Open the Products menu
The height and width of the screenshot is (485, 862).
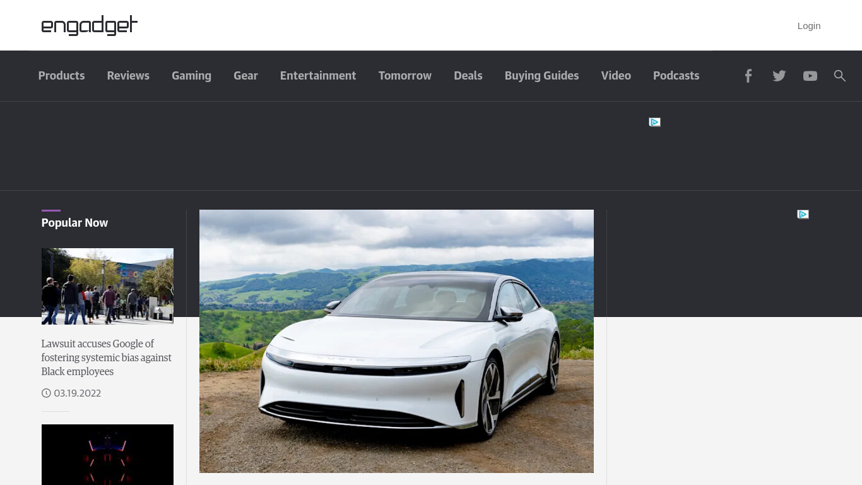(x=61, y=76)
